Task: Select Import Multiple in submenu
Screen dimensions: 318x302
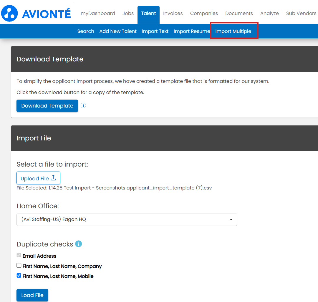Action: 233,31
